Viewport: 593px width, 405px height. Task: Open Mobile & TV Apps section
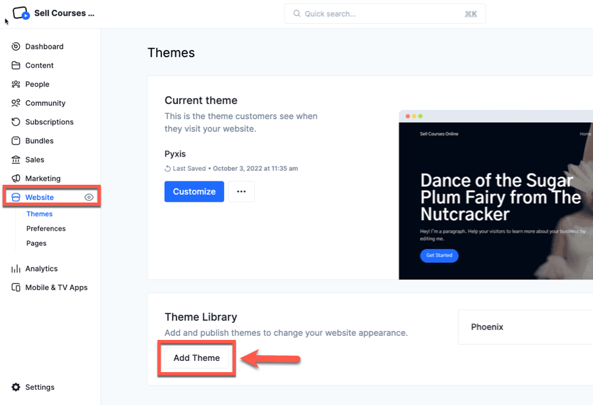point(56,287)
